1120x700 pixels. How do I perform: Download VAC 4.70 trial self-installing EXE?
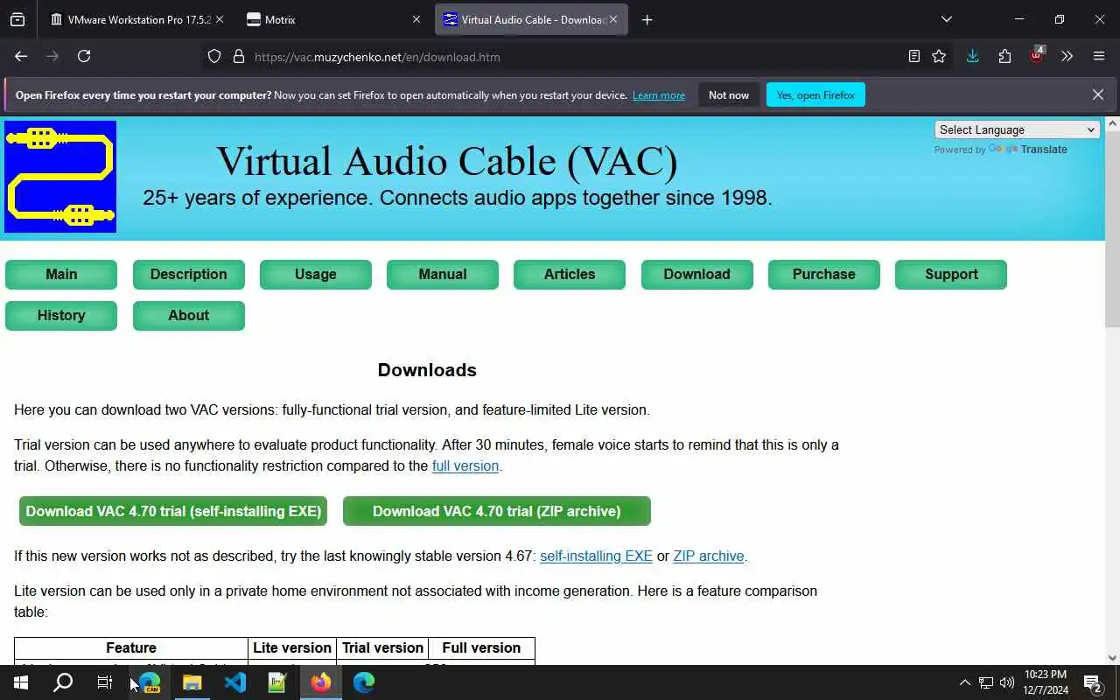pyautogui.click(x=173, y=511)
